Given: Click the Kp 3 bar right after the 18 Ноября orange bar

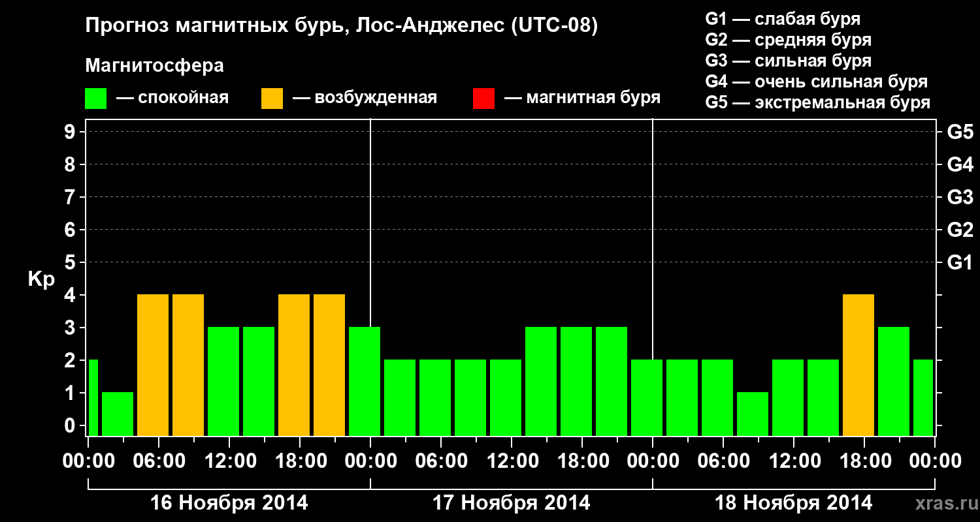Looking at the screenshot, I should [894, 381].
